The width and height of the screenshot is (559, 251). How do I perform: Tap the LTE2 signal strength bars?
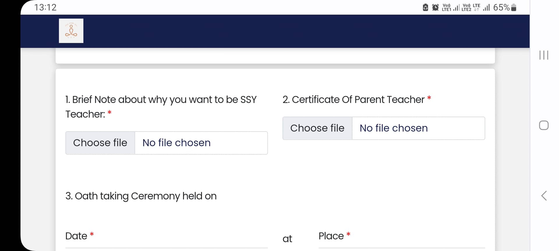[x=486, y=7]
